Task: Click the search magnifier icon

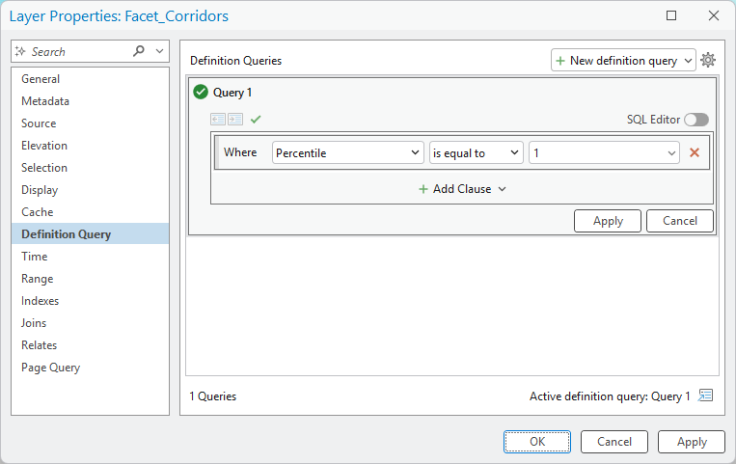Action: coord(139,51)
